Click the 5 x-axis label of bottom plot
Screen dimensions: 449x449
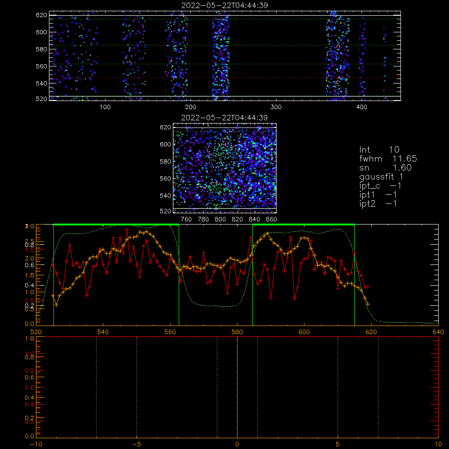click(338, 445)
